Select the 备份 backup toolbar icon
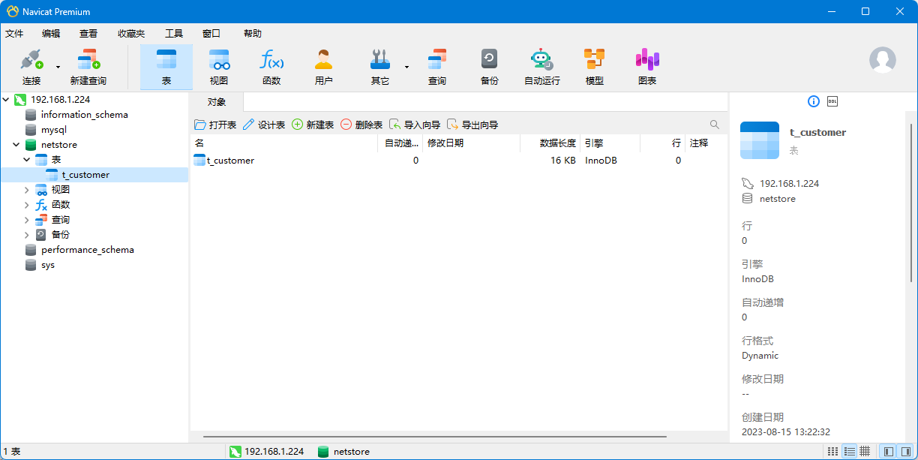Viewport: 918px width, 460px height. click(489, 66)
